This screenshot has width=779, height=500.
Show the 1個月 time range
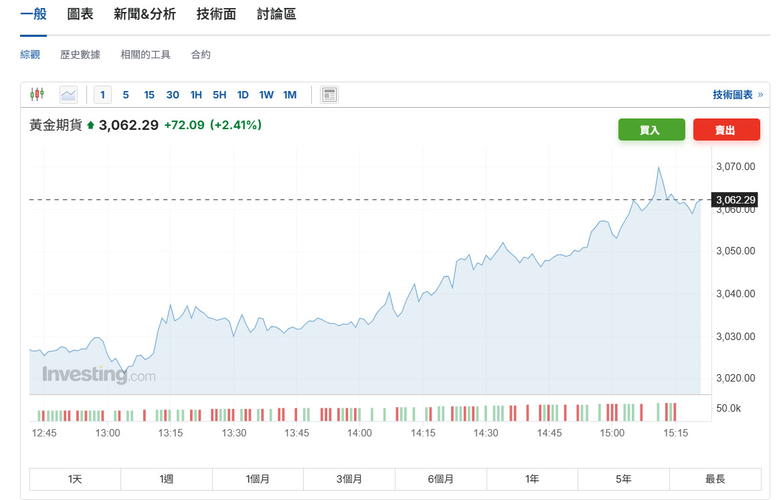(x=258, y=479)
